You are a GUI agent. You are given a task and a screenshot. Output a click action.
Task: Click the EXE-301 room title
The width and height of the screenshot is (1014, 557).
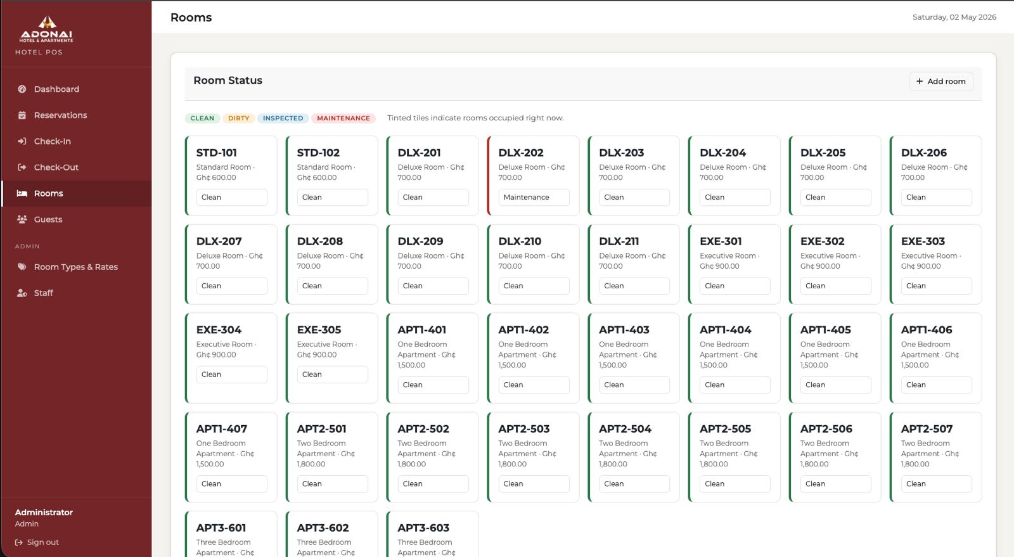tap(721, 241)
